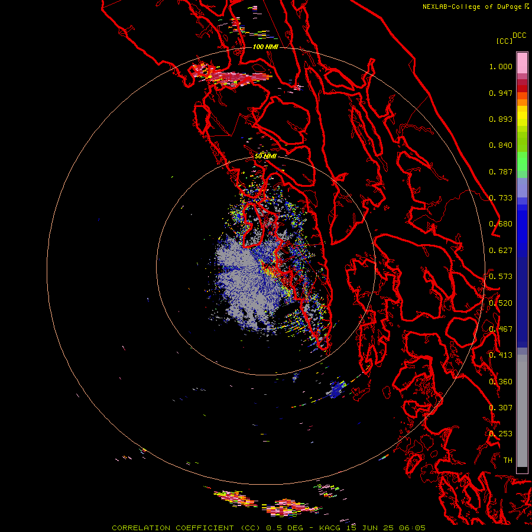Click the TH threshold label

508,460
